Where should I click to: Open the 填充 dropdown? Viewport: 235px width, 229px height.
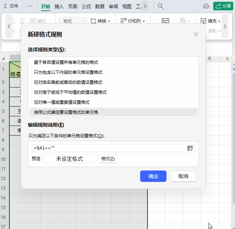click(210, 21)
